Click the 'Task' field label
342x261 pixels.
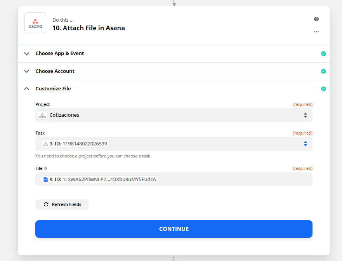(x=40, y=133)
